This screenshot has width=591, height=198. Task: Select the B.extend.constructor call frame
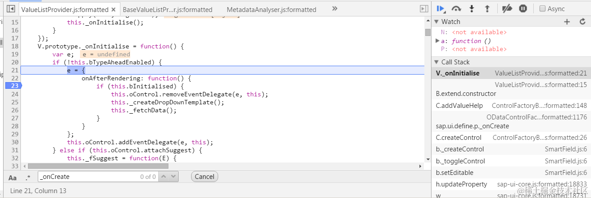[511, 89]
